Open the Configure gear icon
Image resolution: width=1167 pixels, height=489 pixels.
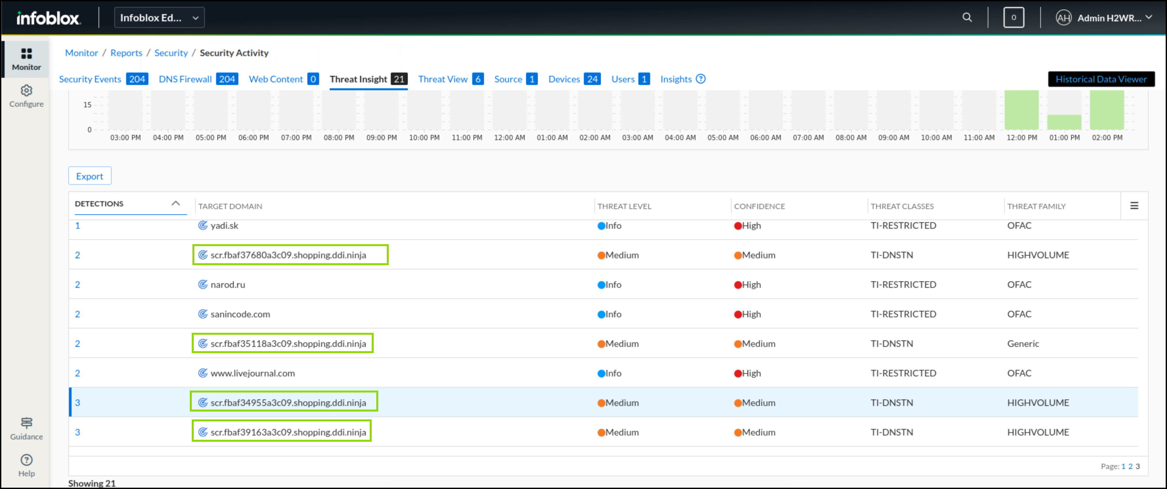click(x=26, y=91)
